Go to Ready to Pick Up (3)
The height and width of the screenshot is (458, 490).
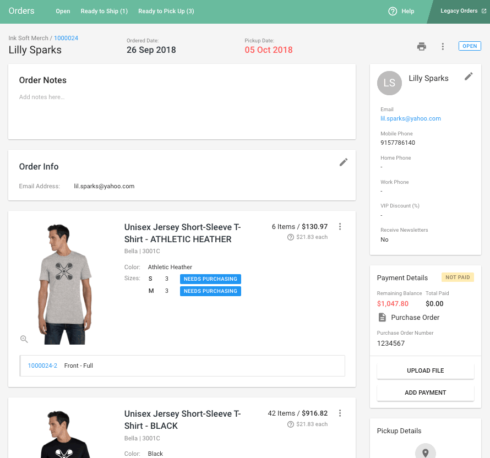[x=166, y=11]
